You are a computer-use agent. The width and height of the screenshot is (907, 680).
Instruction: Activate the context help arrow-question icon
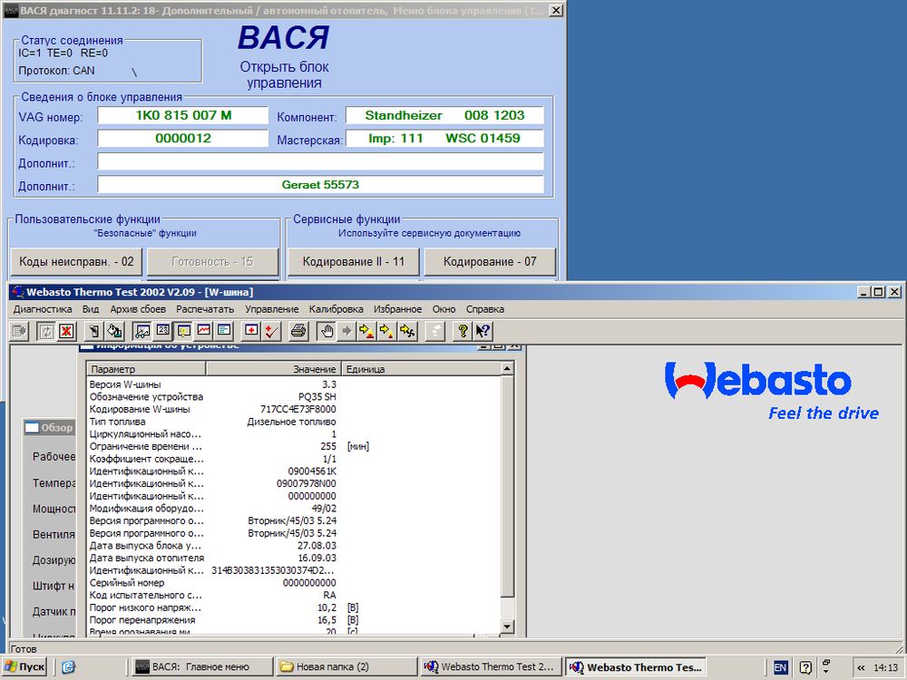tap(483, 331)
